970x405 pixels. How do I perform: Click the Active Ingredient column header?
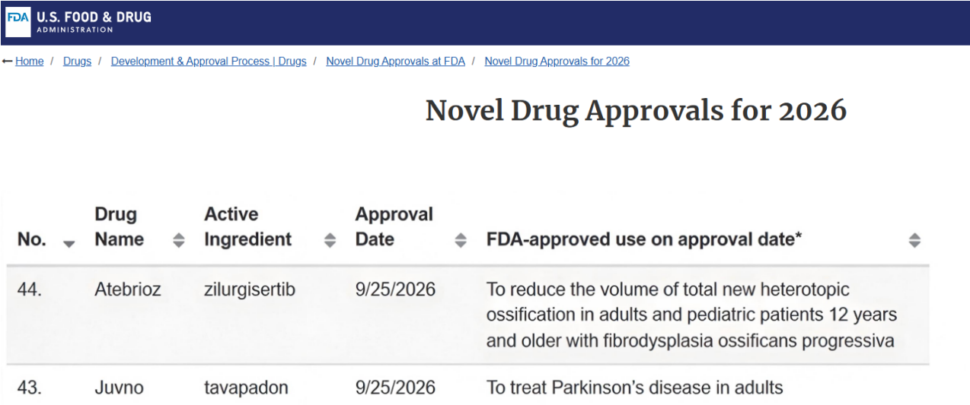pos(247,226)
